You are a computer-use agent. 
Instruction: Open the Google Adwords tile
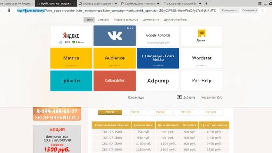point(158,36)
